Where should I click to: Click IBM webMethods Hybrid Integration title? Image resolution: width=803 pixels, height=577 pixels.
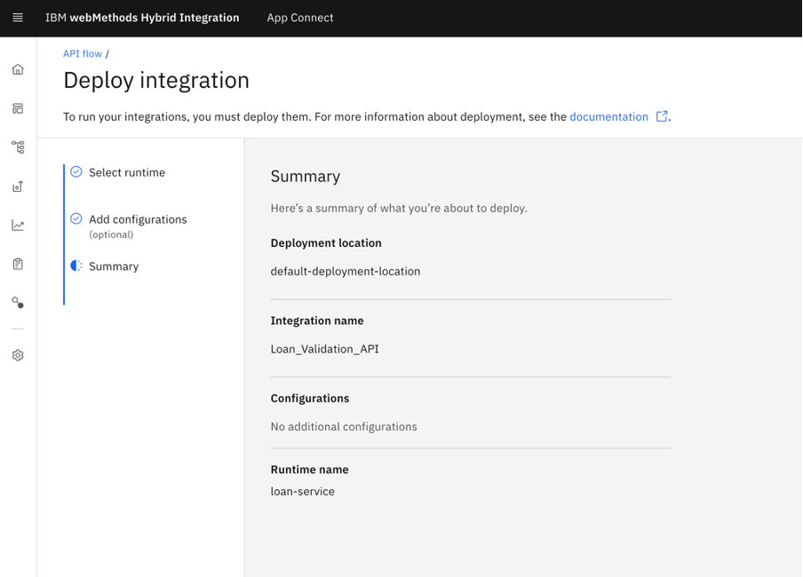point(142,18)
